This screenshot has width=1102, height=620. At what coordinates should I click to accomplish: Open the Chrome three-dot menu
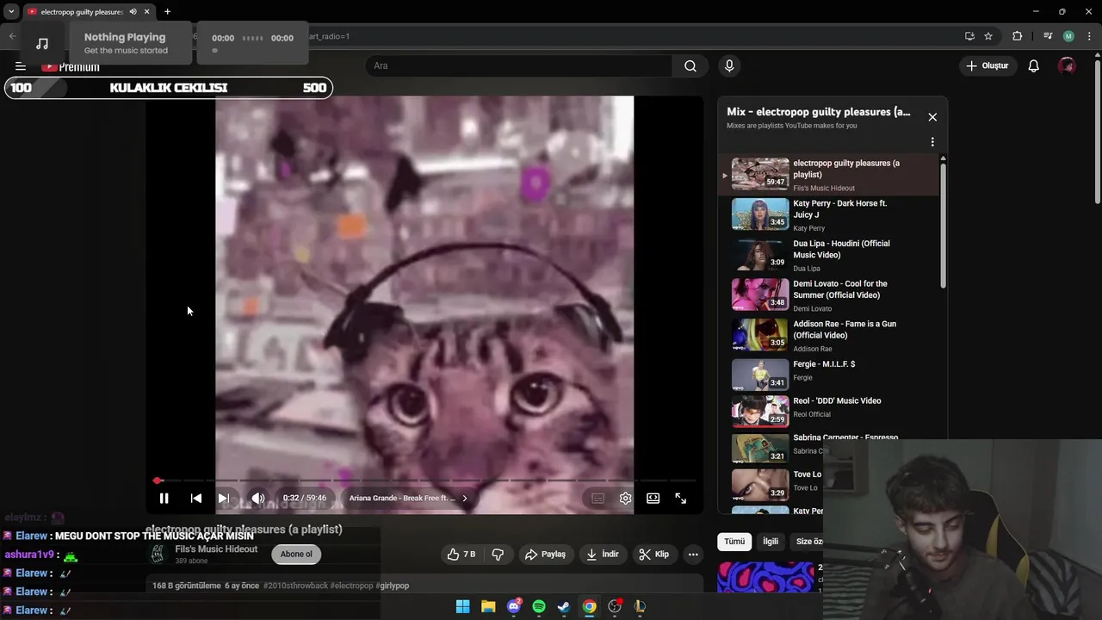point(1090,36)
